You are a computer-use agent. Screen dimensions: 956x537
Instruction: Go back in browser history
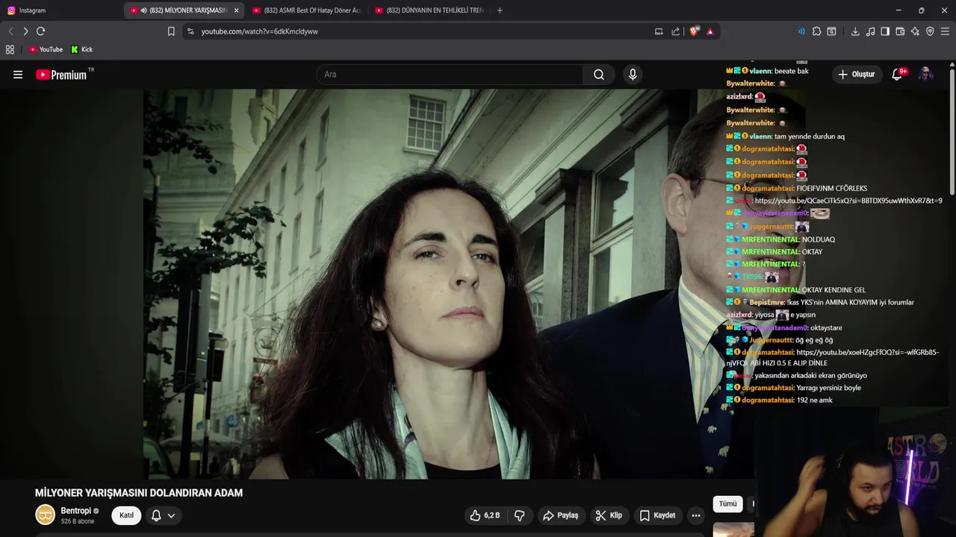[10, 31]
